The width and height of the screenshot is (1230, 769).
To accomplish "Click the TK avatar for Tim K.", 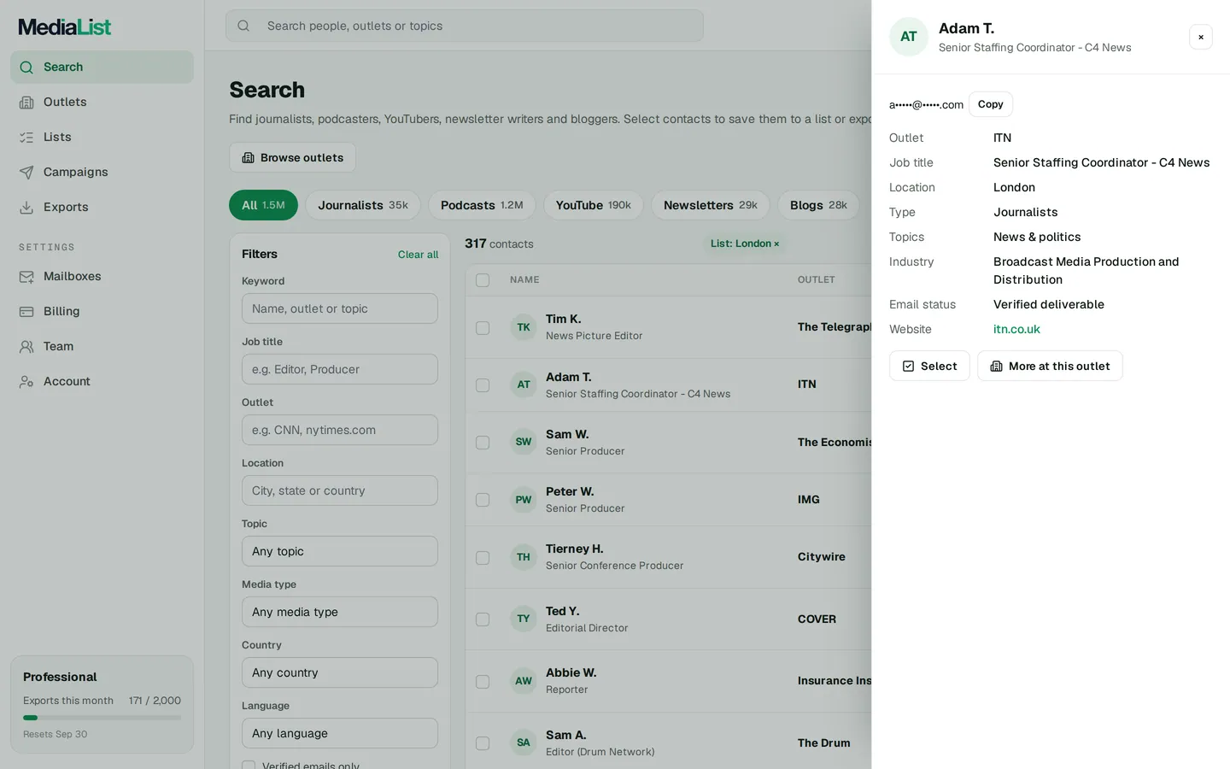I will (x=524, y=327).
